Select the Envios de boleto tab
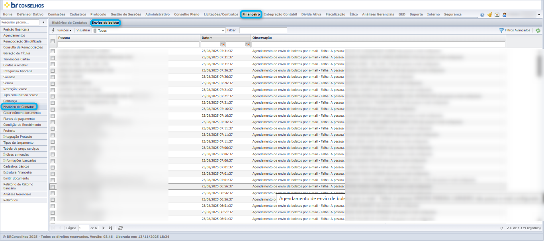This screenshot has width=544, height=241. coord(106,23)
